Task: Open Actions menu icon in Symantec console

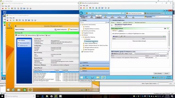Action: pos(106,17)
